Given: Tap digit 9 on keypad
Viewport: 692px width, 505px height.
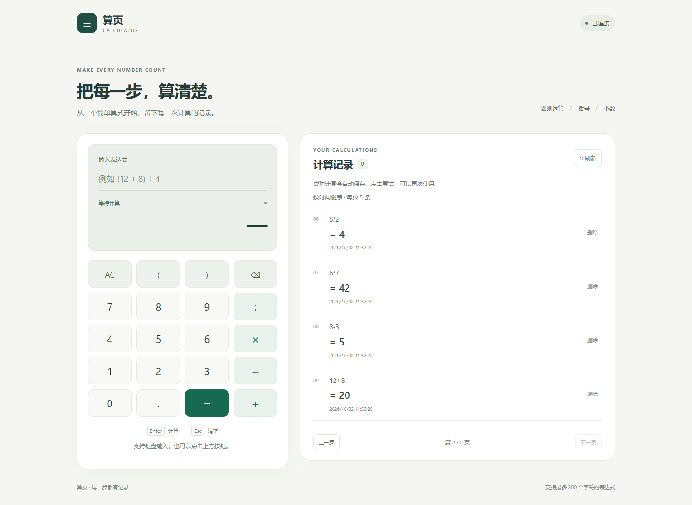Looking at the screenshot, I should (207, 307).
